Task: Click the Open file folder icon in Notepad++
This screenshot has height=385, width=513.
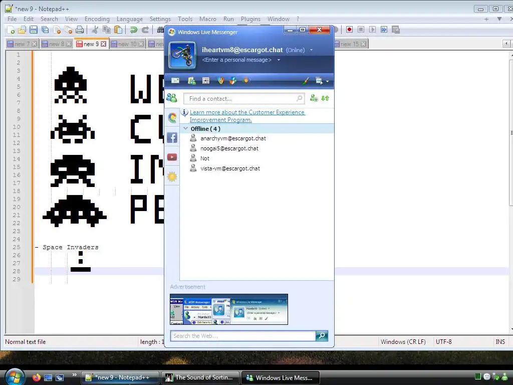Action: point(22,30)
